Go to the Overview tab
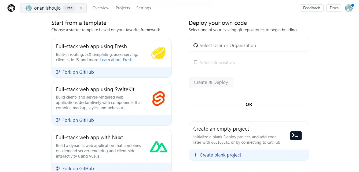 point(101,8)
